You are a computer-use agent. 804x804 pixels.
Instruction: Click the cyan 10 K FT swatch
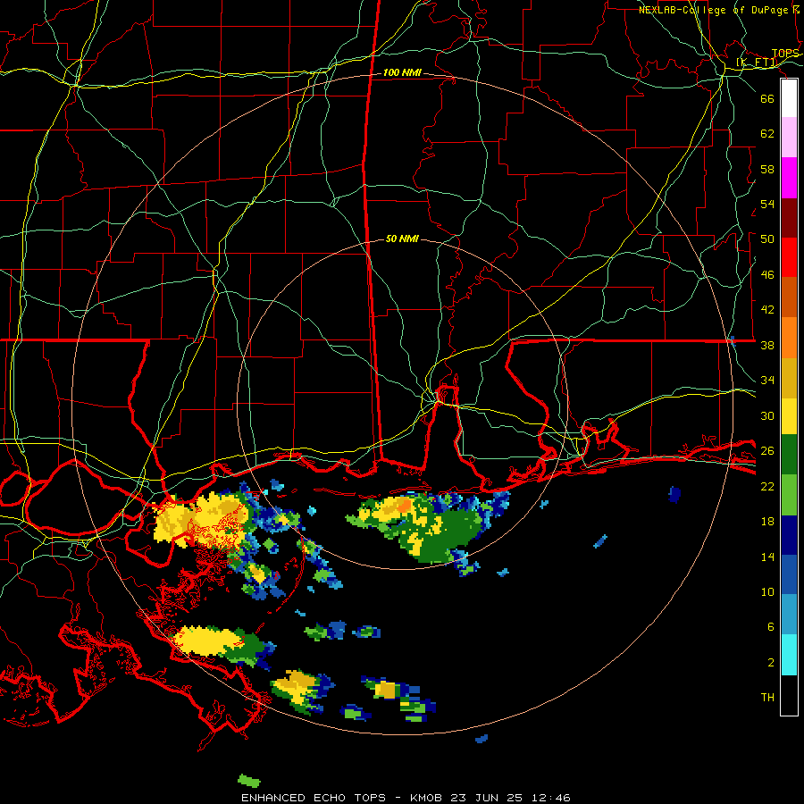point(789,655)
